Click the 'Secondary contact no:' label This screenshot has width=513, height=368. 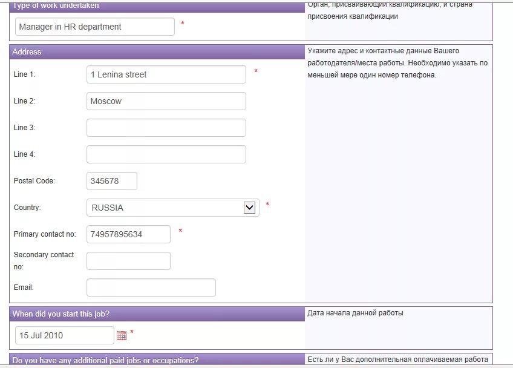tap(44, 261)
